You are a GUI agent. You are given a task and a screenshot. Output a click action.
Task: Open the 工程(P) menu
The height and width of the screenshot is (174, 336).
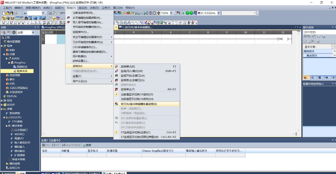click(7, 8)
